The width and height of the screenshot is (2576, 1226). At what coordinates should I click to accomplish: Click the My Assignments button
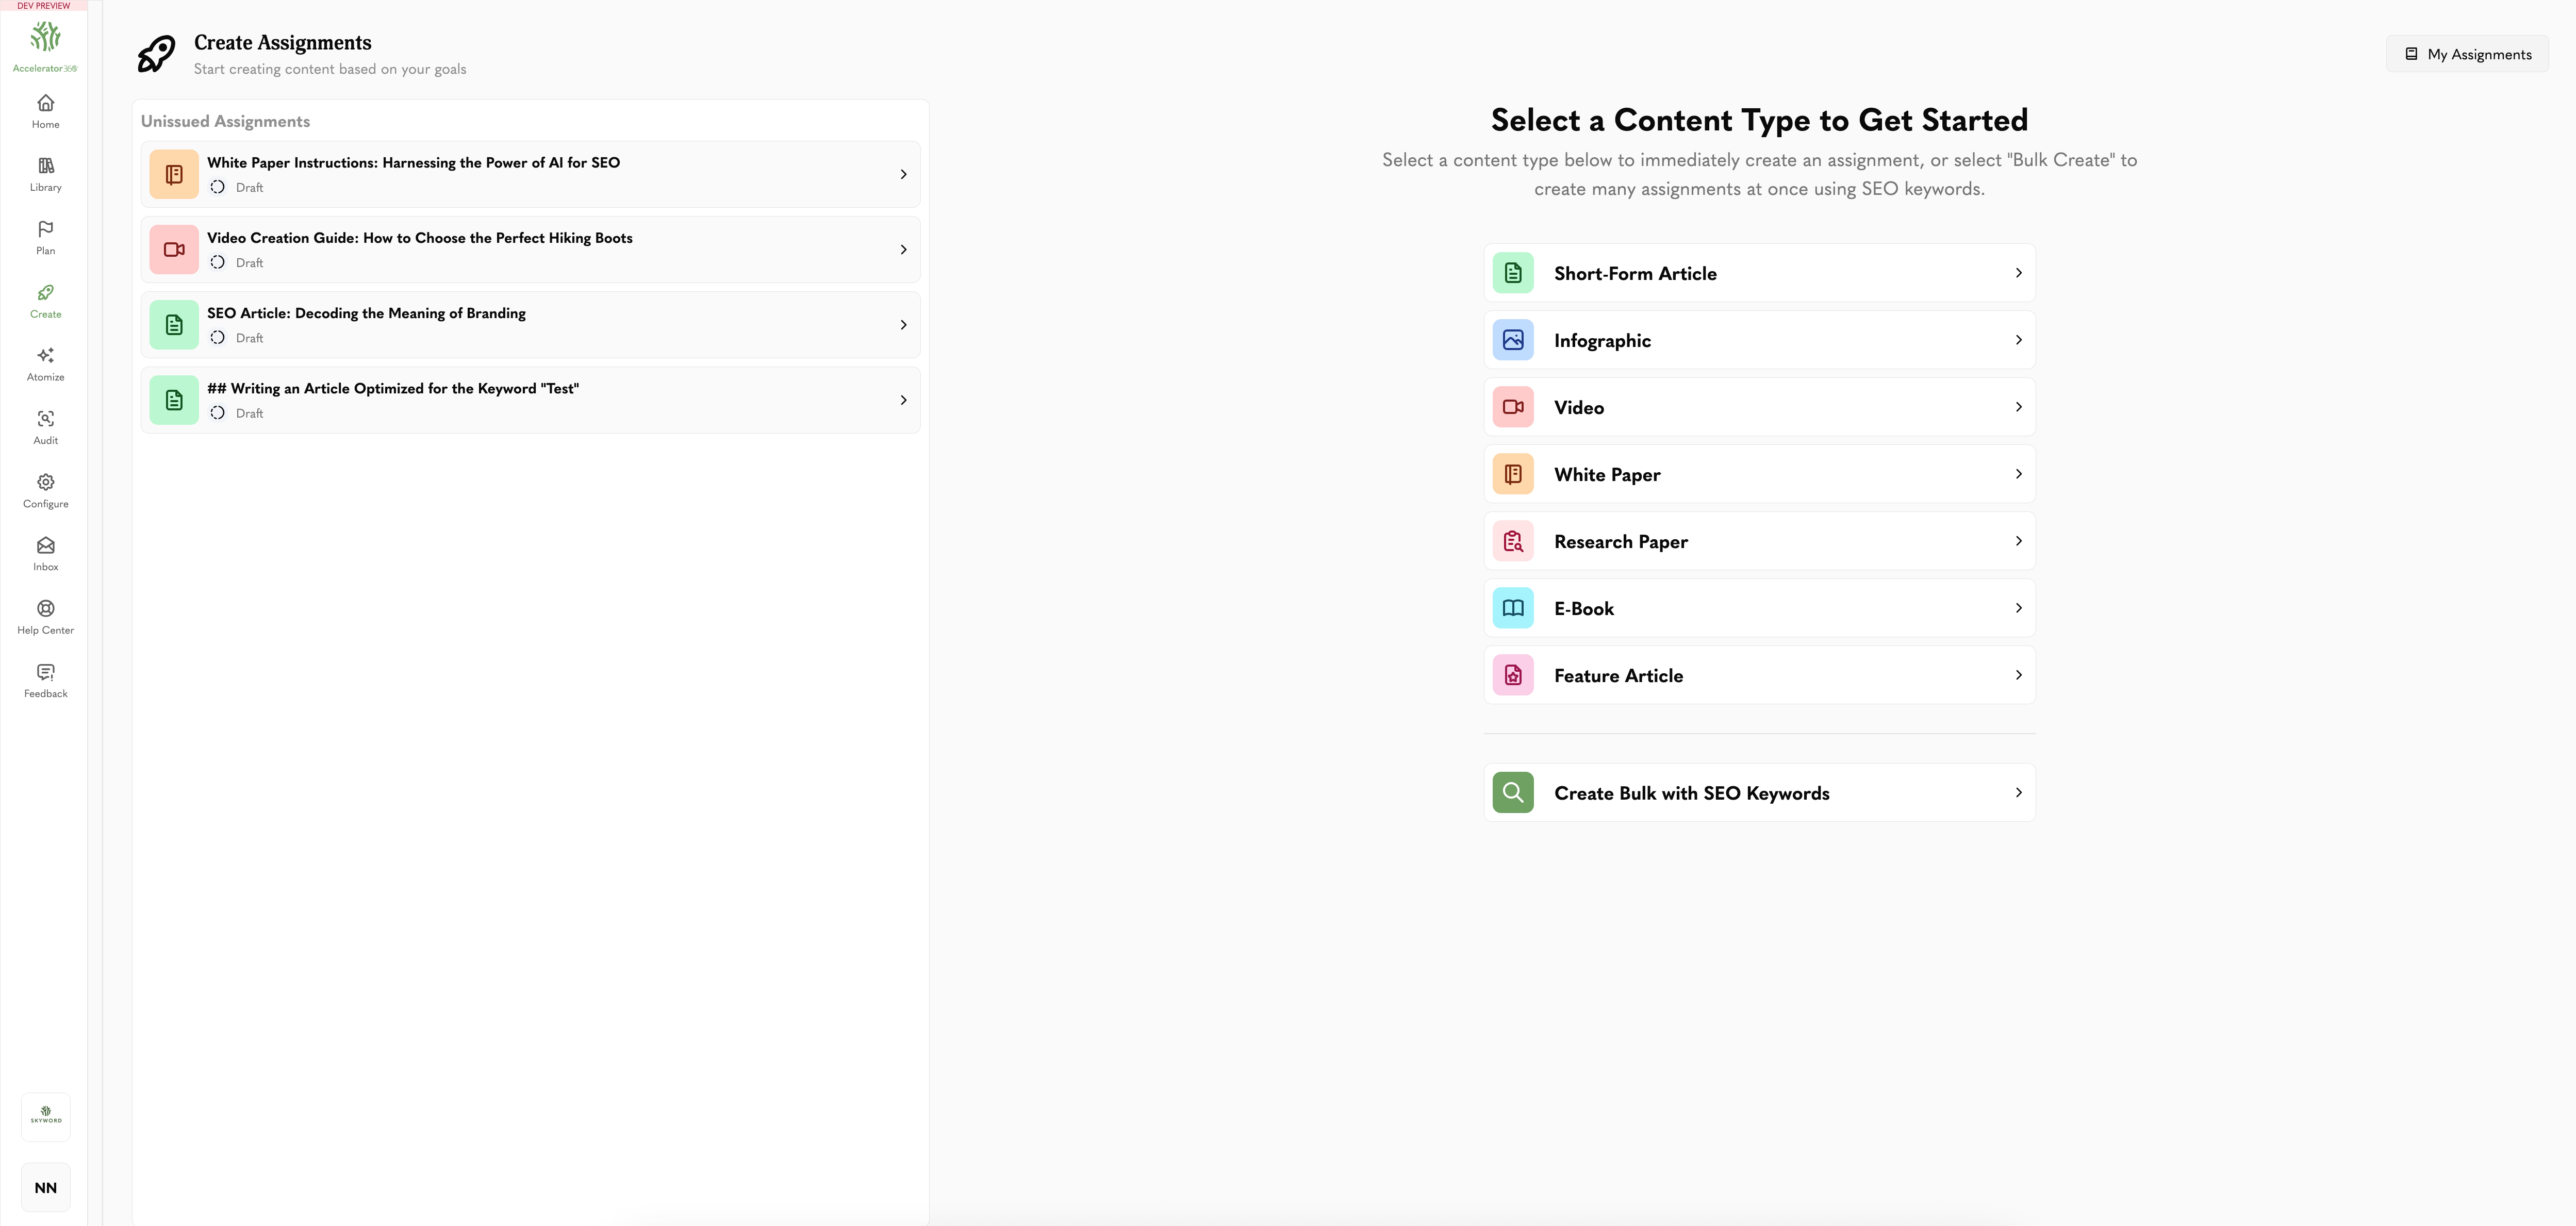pyautogui.click(x=2467, y=54)
